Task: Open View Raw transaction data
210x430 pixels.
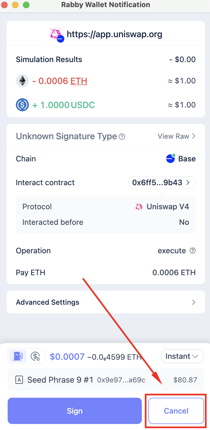Action: point(176,136)
